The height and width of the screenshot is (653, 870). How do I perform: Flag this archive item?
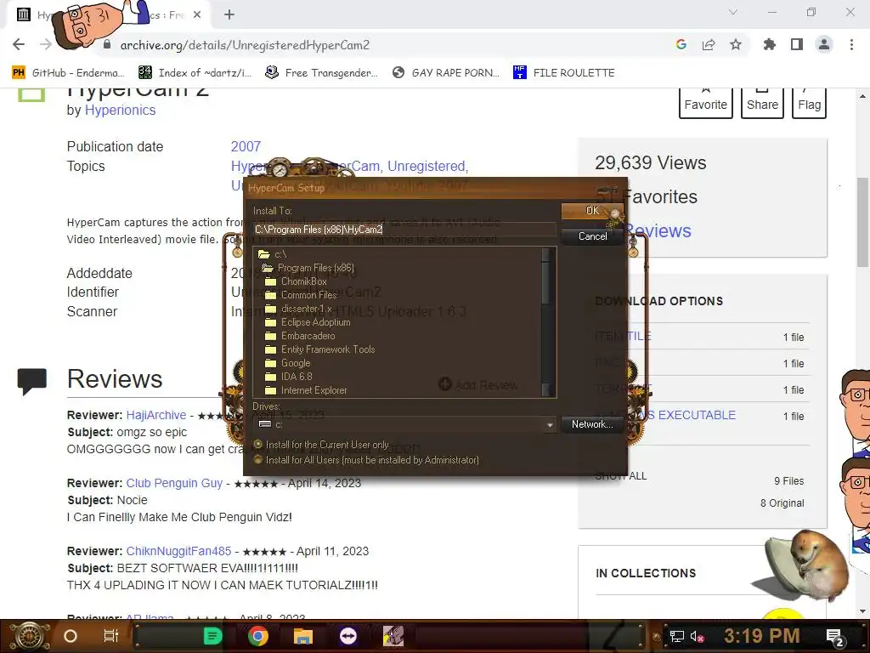pyautogui.click(x=809, y=102)
